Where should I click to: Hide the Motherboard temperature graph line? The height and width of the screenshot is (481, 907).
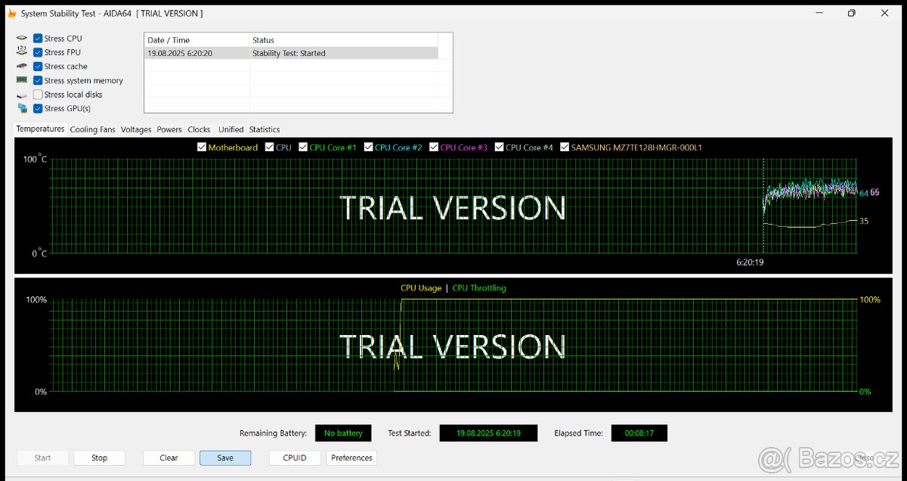pos(201,147)
